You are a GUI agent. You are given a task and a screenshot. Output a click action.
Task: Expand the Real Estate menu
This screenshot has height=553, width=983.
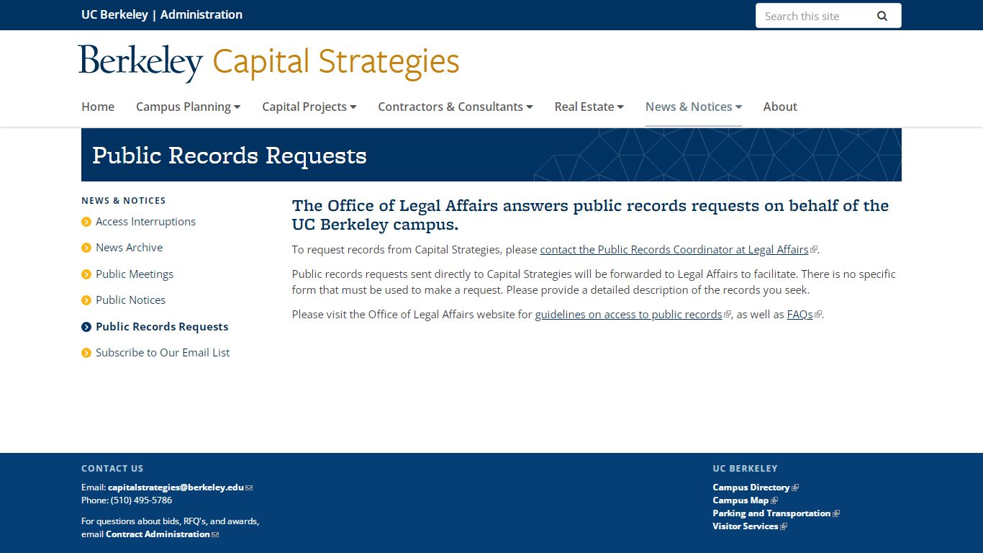[x=589, y=107]
